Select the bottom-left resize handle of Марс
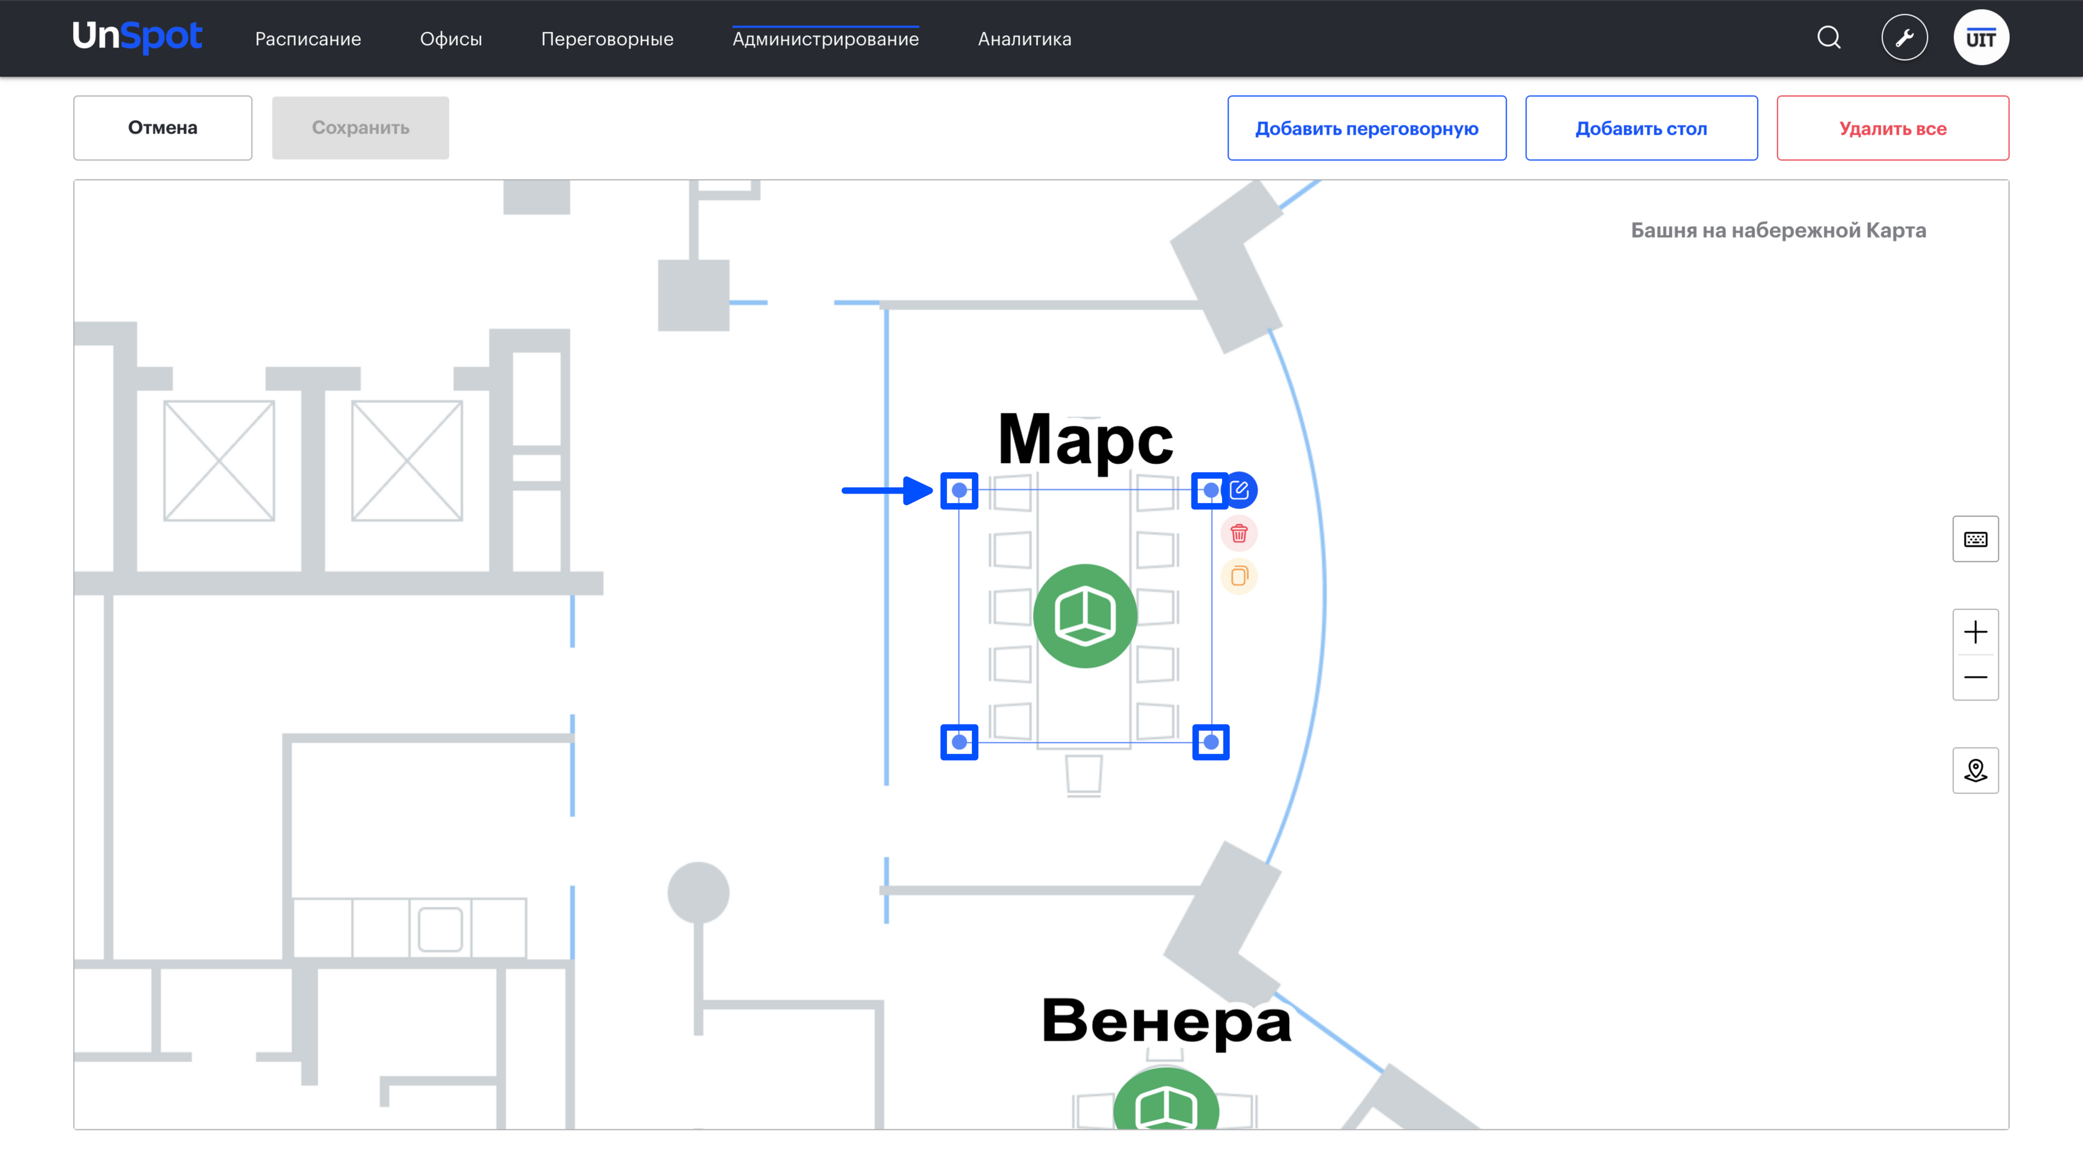This screenshot has height=1171, width=2083. point(959,742)
